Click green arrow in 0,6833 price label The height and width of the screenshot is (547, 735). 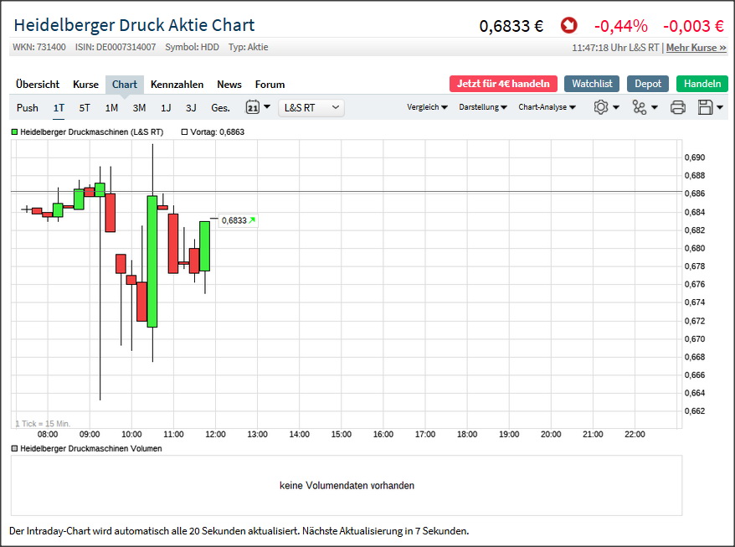252,220
